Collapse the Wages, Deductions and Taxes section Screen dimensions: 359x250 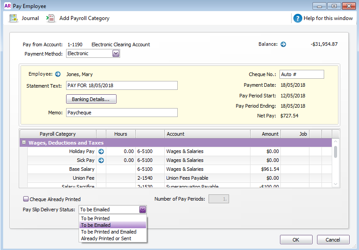point(24,143)
